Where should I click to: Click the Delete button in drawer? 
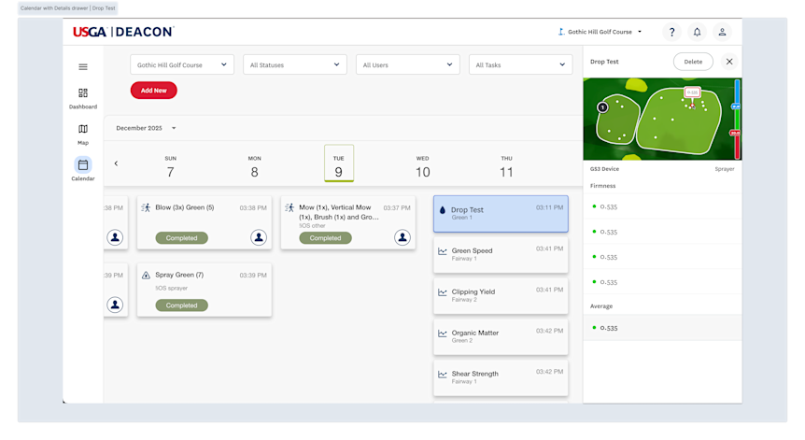[x=693, y=62]
